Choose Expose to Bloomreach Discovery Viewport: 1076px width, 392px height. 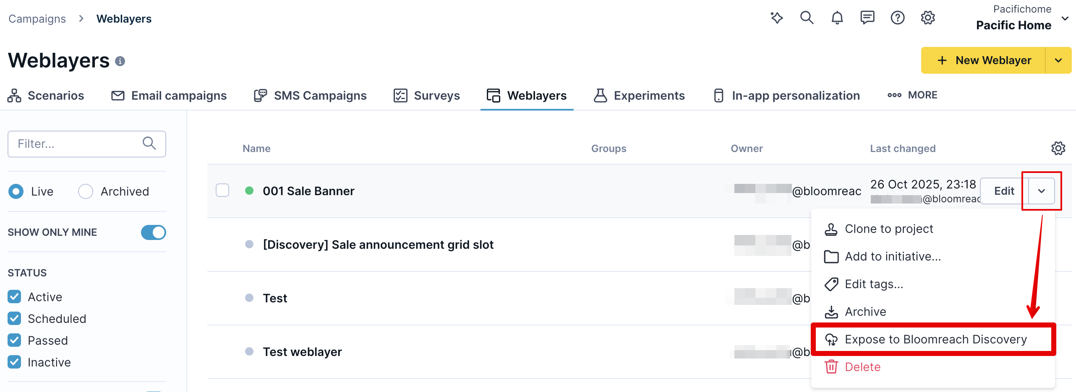click(x=935, y=339)
